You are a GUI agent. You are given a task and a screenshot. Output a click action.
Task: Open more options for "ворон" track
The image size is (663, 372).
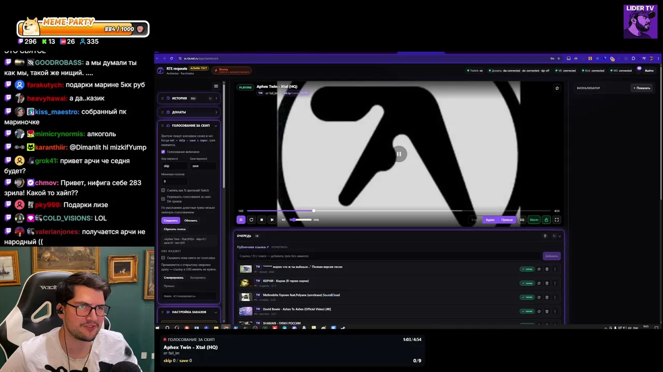[555, 269]
